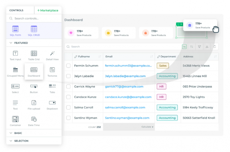The image size is (230, 152).
Task: Click the yellow bag Save Products card
Action: [x=119, y=33]
